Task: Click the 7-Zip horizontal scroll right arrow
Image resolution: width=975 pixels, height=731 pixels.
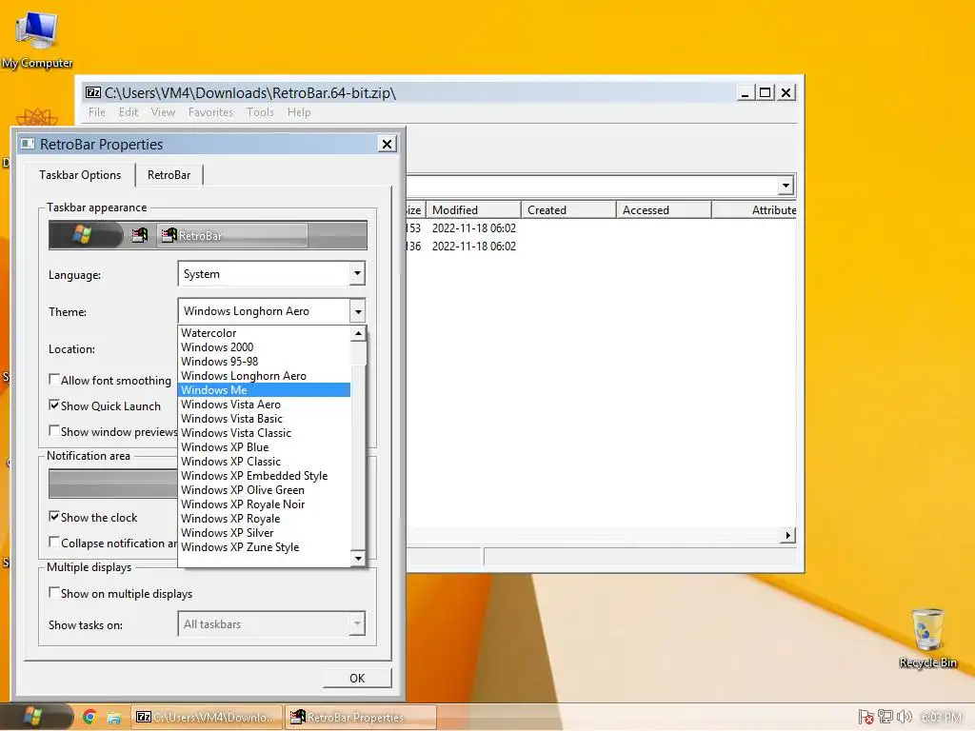Action: [787, 535]
